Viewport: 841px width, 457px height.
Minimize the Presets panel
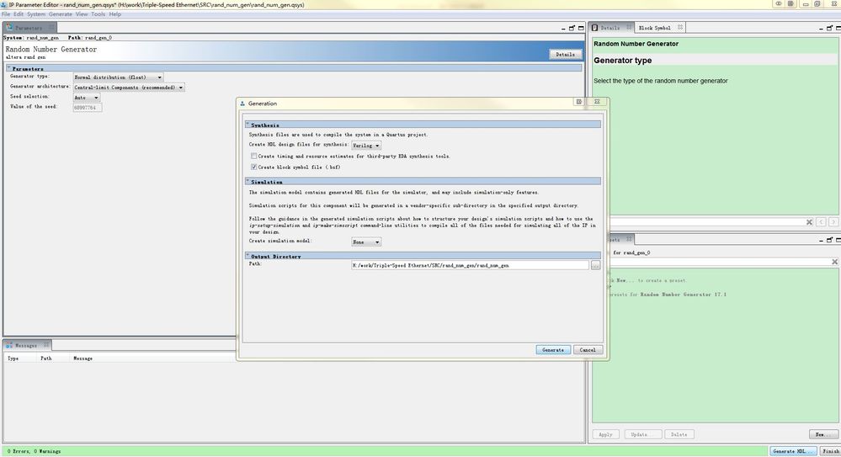tap(821, 241)
